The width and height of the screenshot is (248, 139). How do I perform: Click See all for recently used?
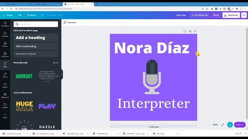(55, 63)
